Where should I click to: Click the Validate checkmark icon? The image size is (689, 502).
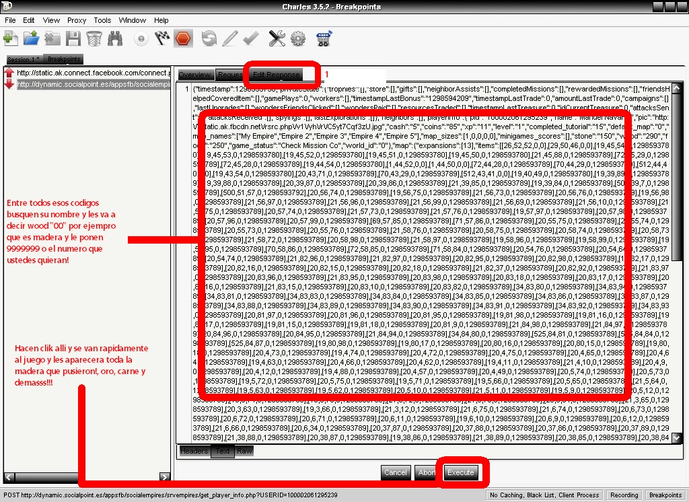[x=251, y=38]
